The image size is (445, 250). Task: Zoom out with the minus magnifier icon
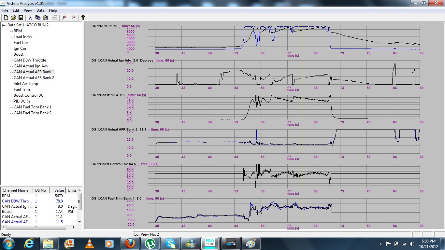[x=74, y=18]
